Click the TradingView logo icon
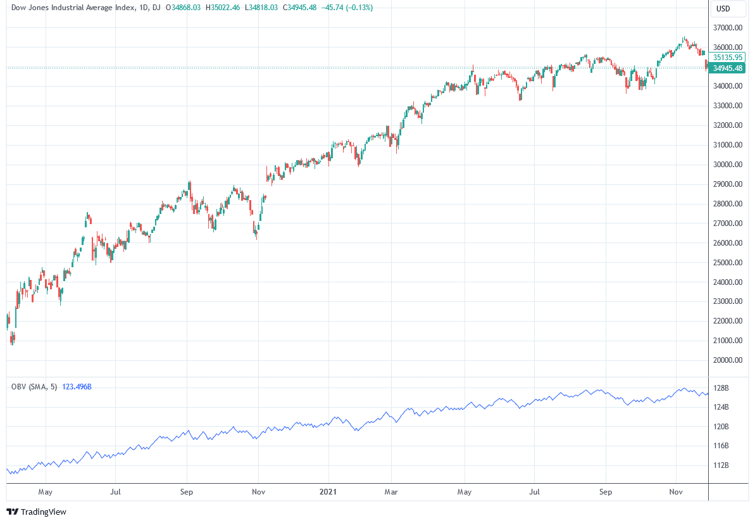This screenshot has width=755, height=523. (13, 512)
